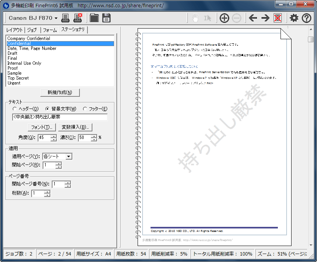Click the "用紙削減率: 5%" status entry
Viewport: 317px width, 262px height.
[x=169, y=254]
